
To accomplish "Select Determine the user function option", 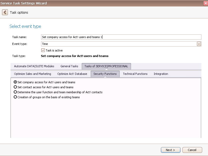I will click(15, 92).
